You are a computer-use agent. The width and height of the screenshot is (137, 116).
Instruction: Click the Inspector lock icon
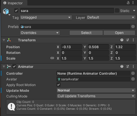pos(128,3)
